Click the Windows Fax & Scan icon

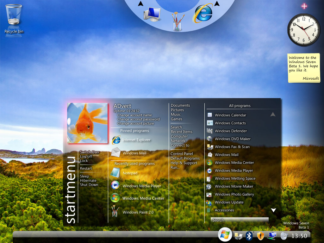click(x=210, y=147)
